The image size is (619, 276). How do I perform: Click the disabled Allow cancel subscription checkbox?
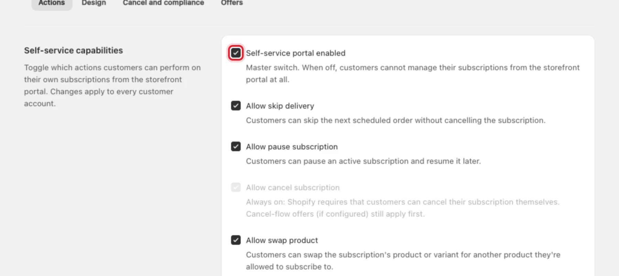pos(236,187)
